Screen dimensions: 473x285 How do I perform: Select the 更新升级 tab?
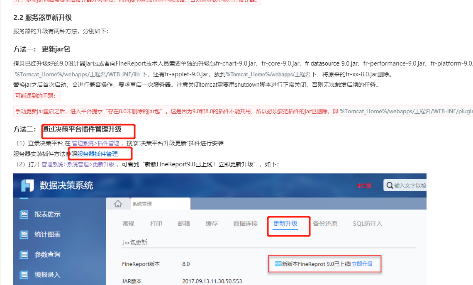click(285, 224)
